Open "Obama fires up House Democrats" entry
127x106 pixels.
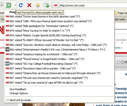[x=60, y=73]
